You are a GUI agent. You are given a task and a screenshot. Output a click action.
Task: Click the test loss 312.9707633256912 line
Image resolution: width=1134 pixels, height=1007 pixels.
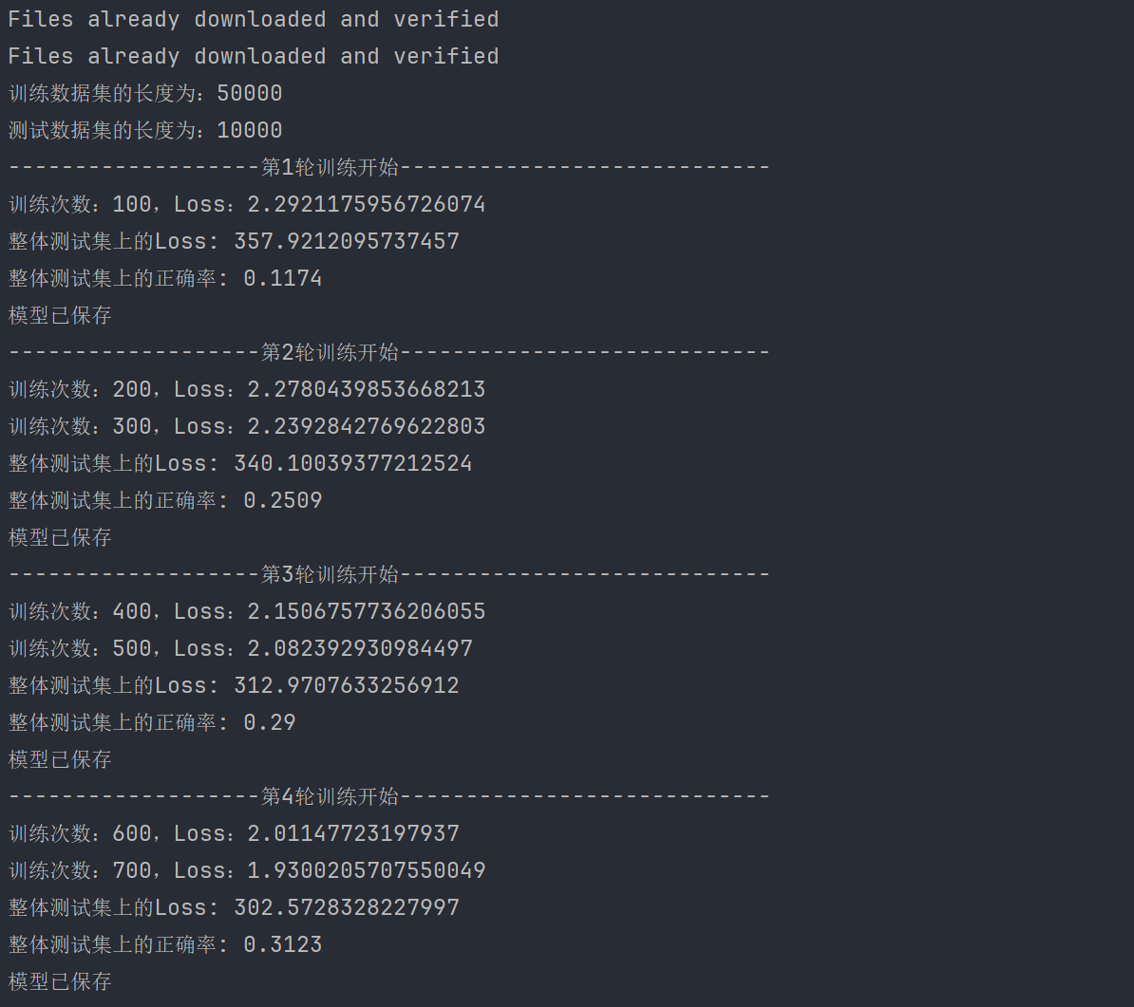pyautogui.click(x=234, y=685)
